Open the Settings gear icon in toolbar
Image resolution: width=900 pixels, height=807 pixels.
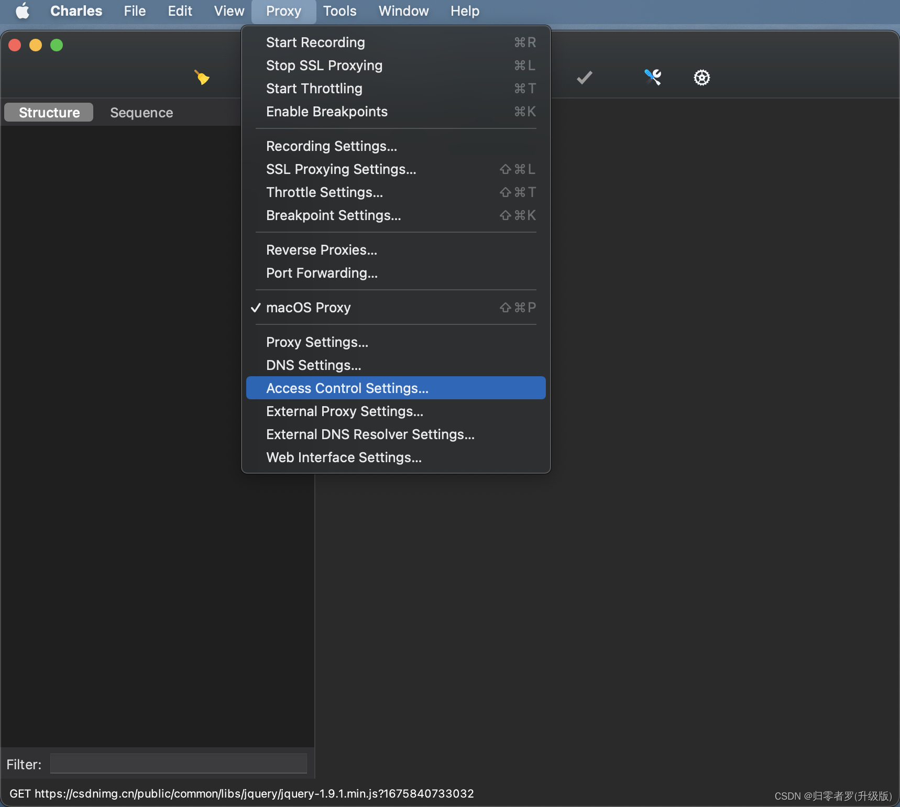pos(702,78)
